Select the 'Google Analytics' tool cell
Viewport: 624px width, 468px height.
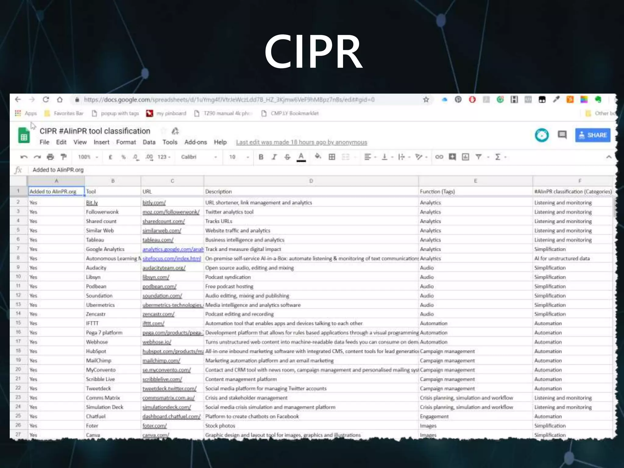pyautogui.click(x=112, y=249)
